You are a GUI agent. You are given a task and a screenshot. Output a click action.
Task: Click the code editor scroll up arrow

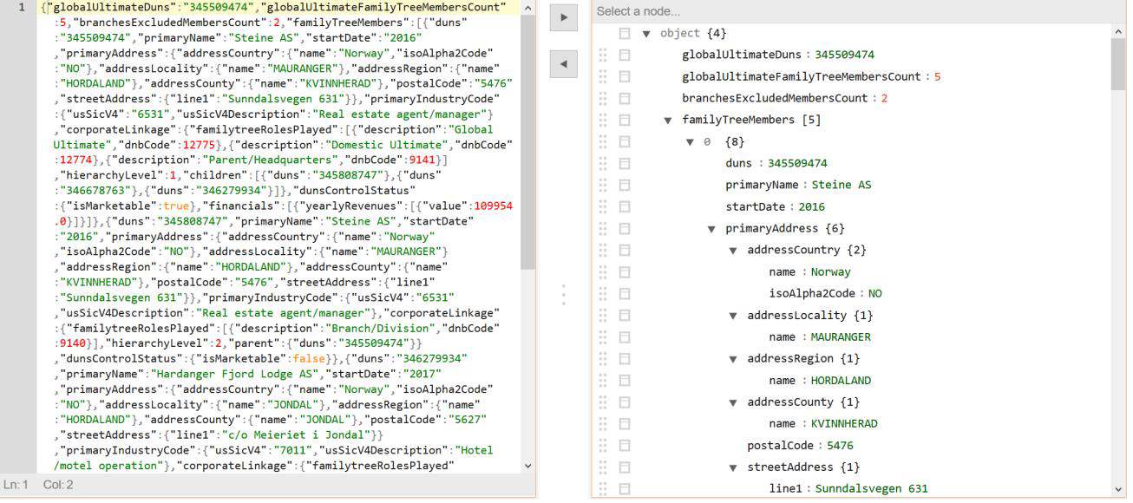coord(528,8)
